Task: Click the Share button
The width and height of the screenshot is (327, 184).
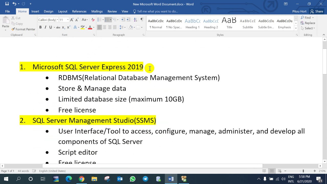Action: coord(317,11)
